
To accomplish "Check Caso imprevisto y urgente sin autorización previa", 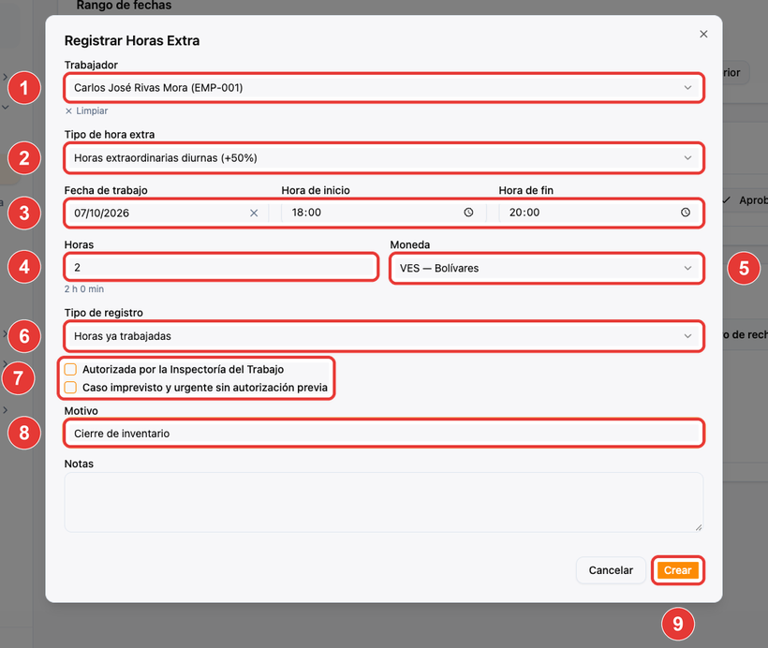I will (x=70, y=387).
